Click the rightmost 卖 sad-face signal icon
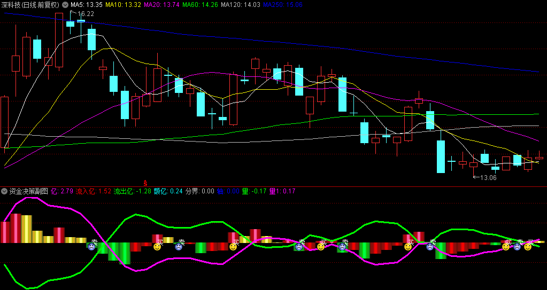This screenshot has width=547, height=290. (x=517, y=247)
